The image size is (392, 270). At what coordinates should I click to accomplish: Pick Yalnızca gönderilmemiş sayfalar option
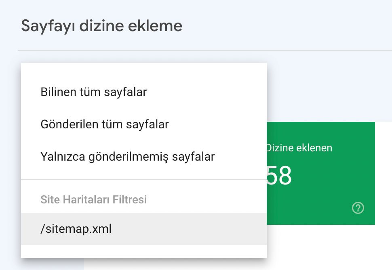pyautogui.click(x=128, y=157)
